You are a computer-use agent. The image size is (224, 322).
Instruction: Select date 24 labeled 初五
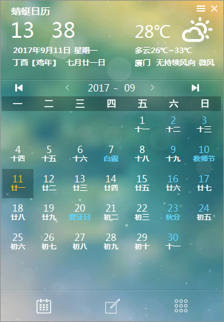[x=204, y=213]
